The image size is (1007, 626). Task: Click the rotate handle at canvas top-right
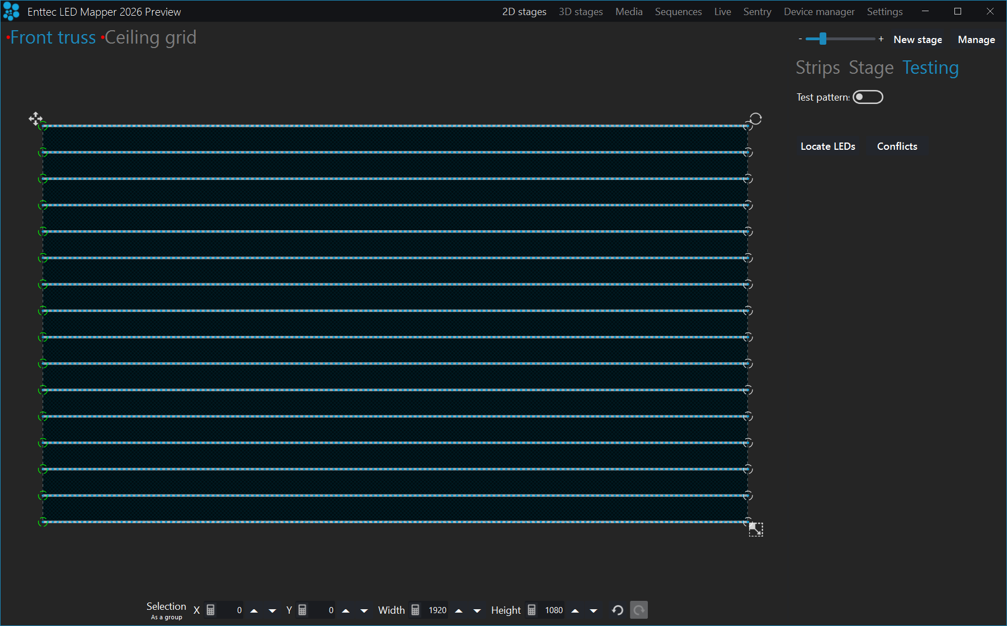click(x=756, y=118)
